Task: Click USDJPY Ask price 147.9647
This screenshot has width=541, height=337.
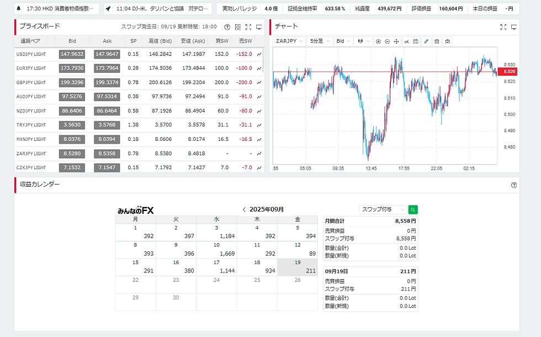Action: (x=107, y=54)
